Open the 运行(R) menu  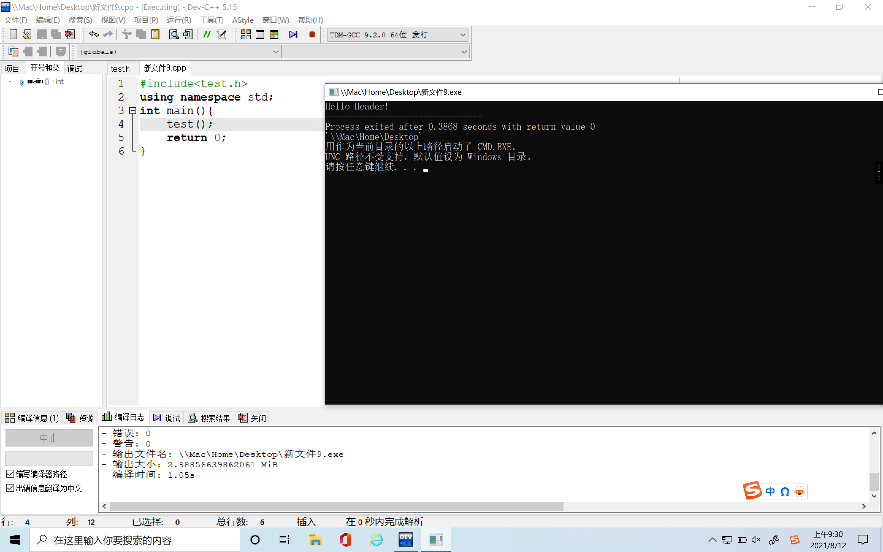tap(178, 20)
